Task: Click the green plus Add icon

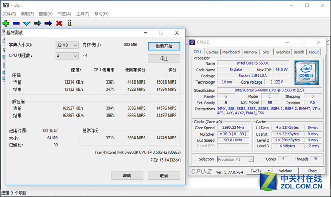Action: (6, 23)
